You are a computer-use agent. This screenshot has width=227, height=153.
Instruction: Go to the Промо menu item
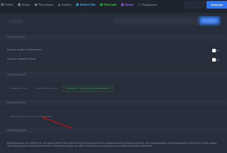(x=129, y=5)
